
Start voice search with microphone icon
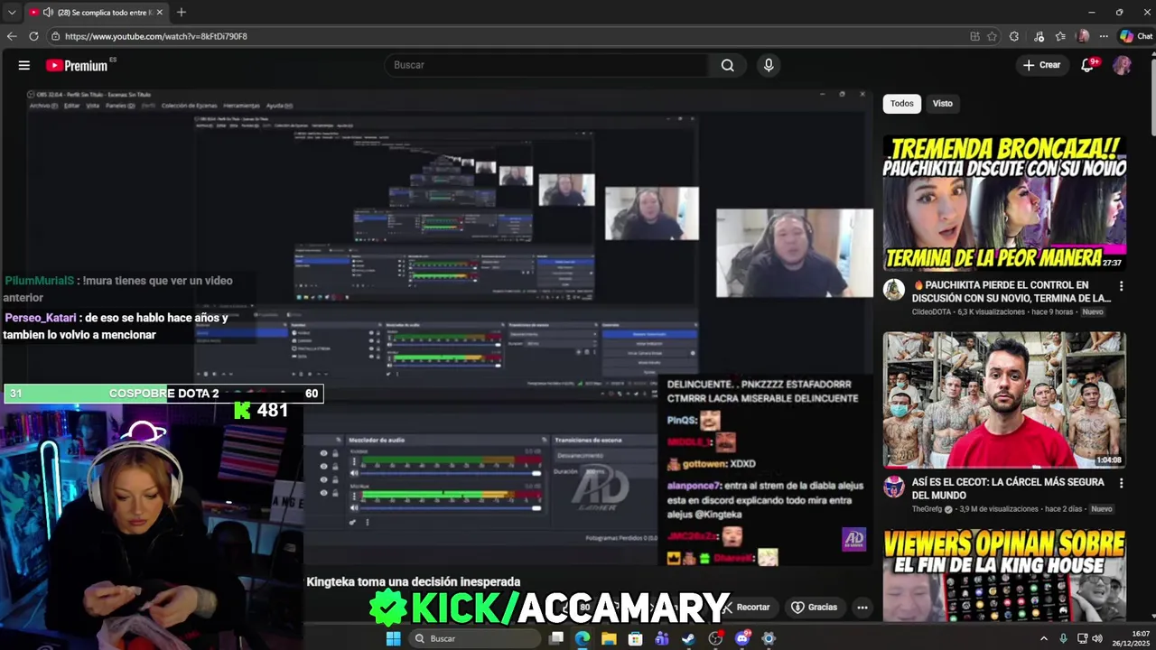(769, 65)
